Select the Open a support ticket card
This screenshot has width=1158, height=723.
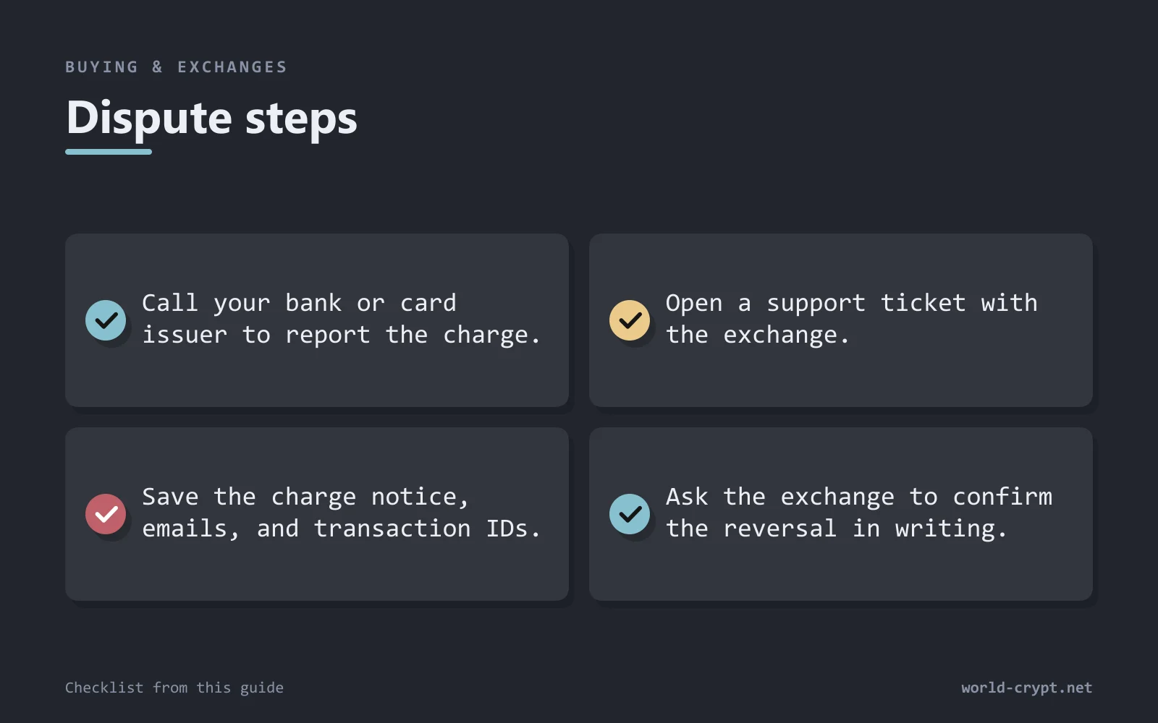(x=841, y=320)
